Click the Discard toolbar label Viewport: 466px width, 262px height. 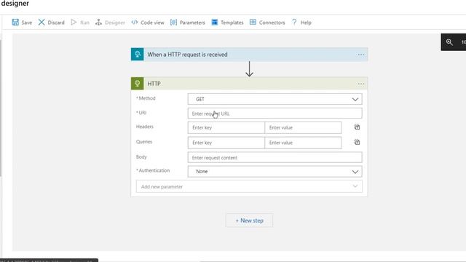(56, 23)
